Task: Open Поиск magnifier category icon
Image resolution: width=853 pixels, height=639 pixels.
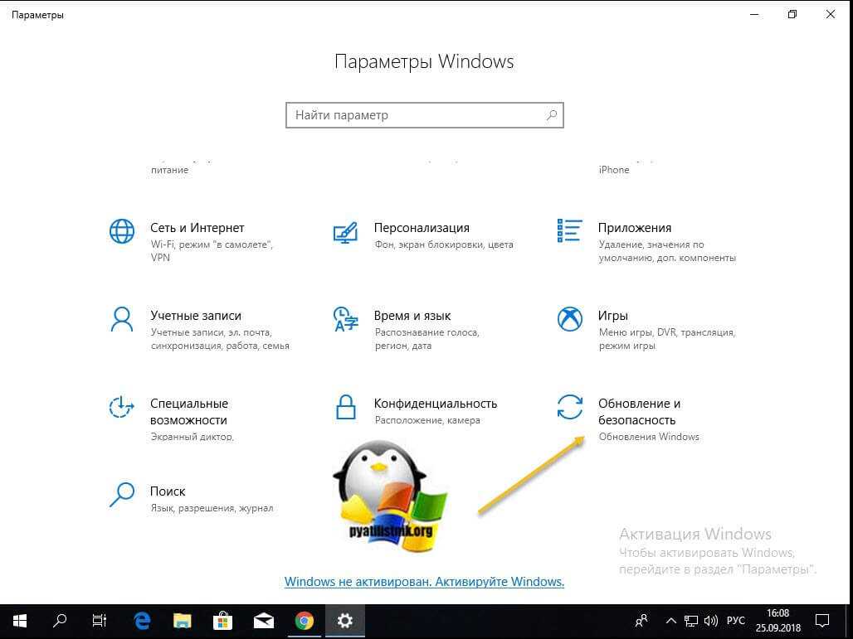Action: coord(122,495)
